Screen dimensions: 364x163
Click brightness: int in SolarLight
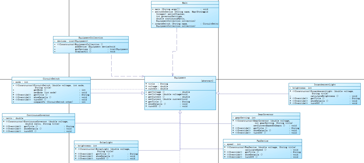[86, 146]
